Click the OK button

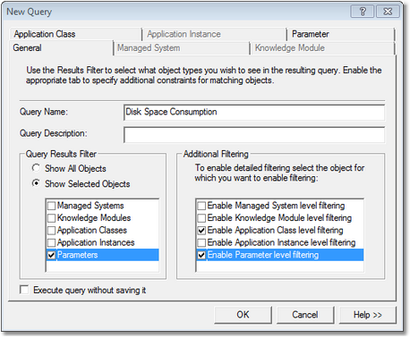(243, 315)
